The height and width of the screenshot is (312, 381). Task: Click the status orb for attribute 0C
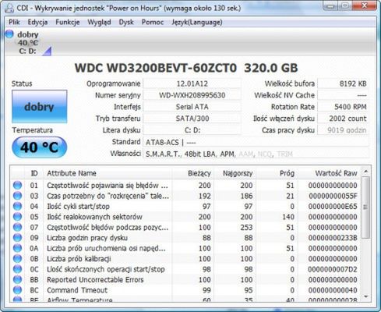17,269
